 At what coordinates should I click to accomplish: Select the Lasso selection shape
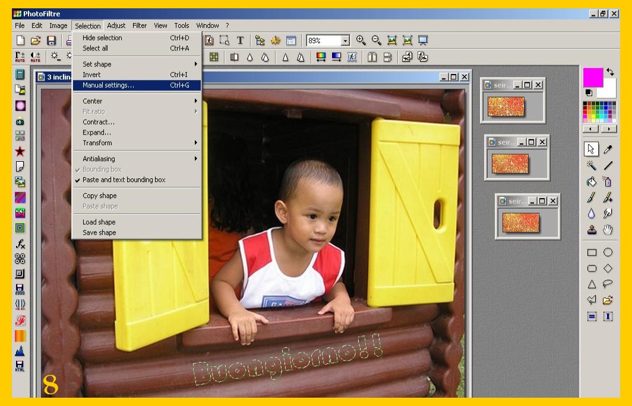[608, 284]
